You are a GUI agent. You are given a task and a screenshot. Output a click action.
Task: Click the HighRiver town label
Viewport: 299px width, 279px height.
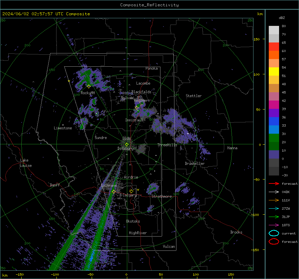tap(138, 233)
